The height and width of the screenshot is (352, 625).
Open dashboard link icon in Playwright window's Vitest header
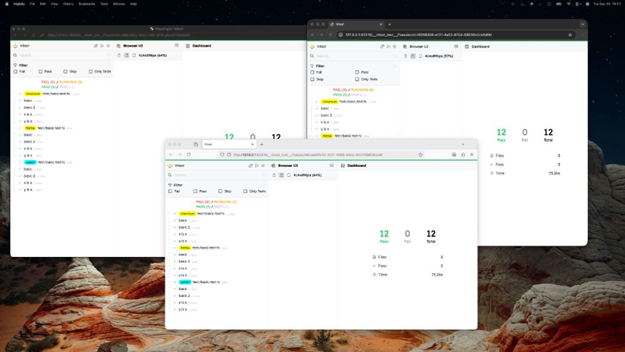pyautogui.click(x=96, y=46)
